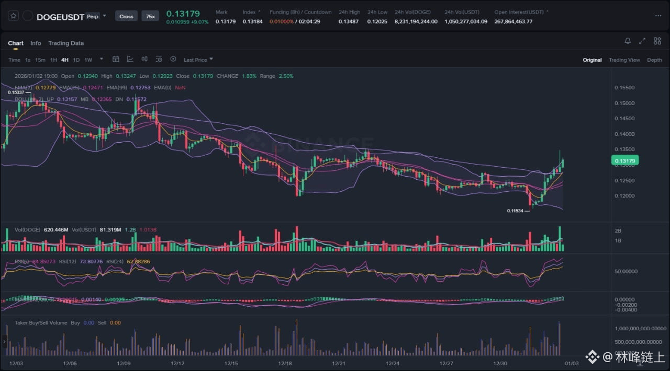Change the candlestick chart style icon
670x371 pixels.
pyautogui.click(x=144, y=59)
